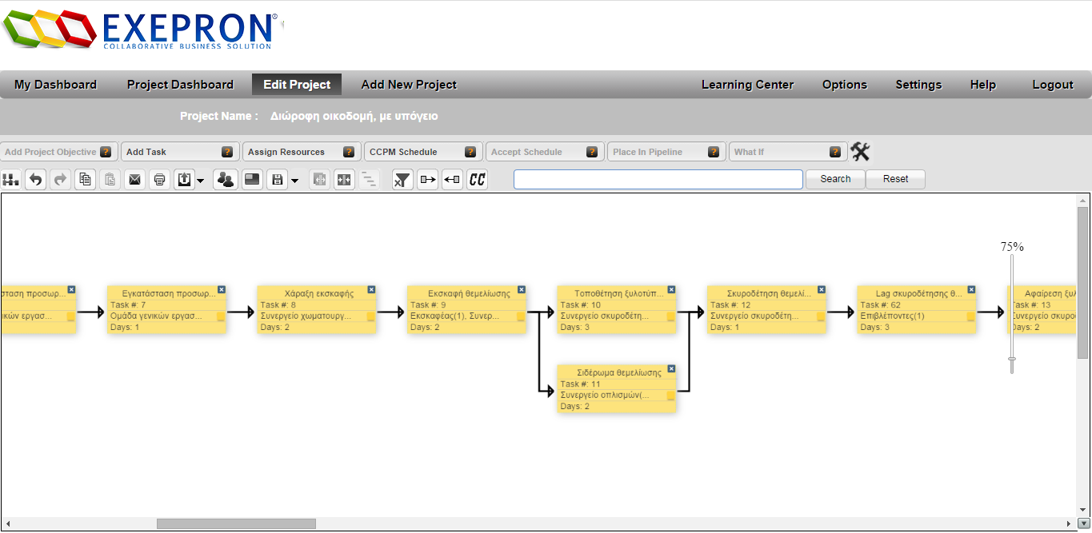
Task: Click help icon beside Add Project Objective
Action: [x=106, y=152]
